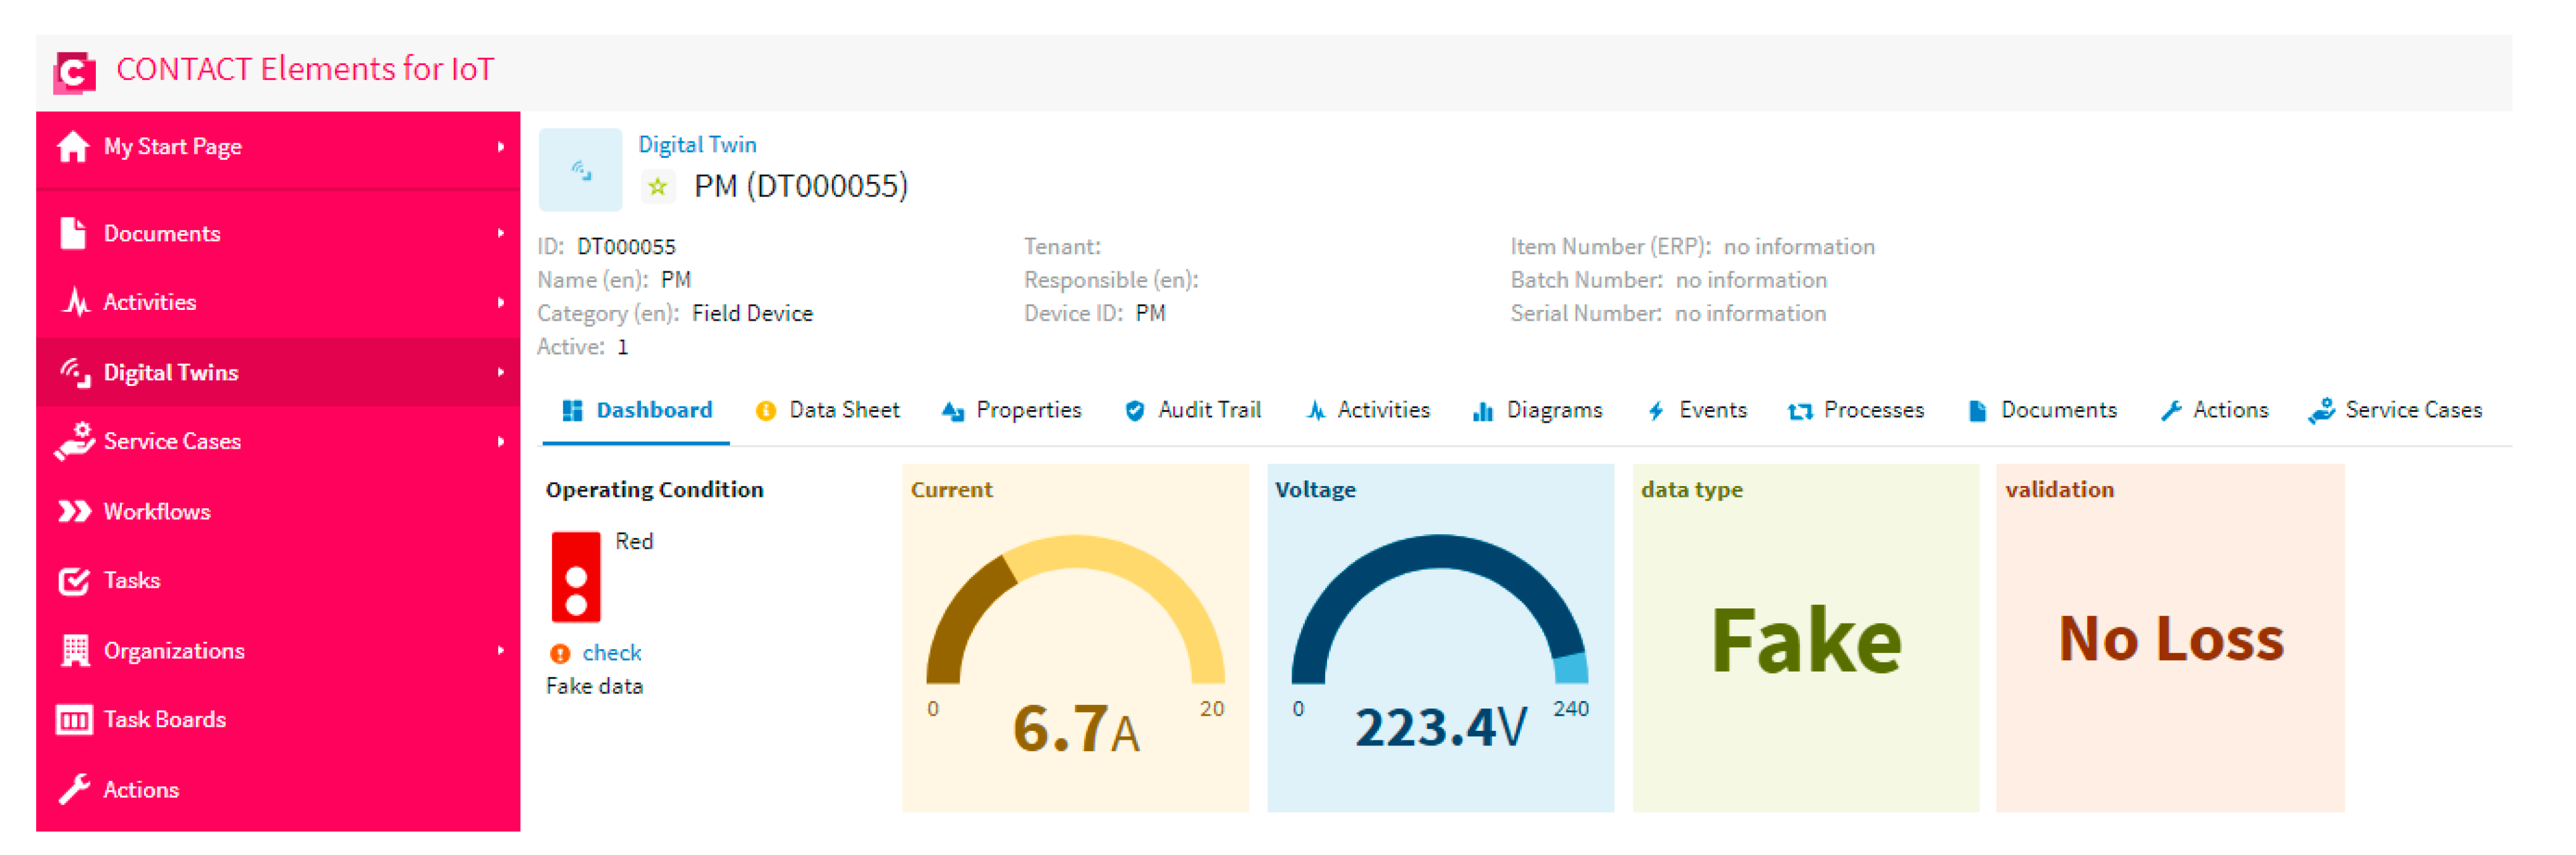Click the Digital Twin thumbnail icon

(580, 170)
